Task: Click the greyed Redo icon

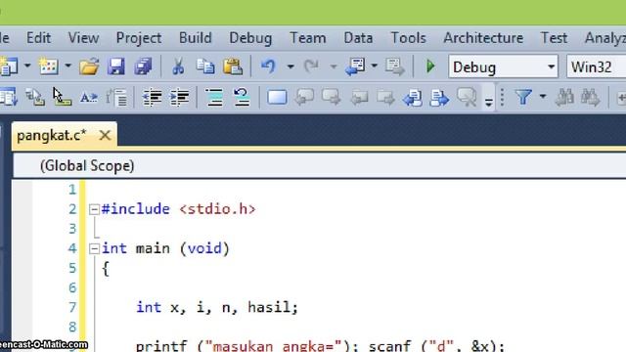Action: [311, 66]
